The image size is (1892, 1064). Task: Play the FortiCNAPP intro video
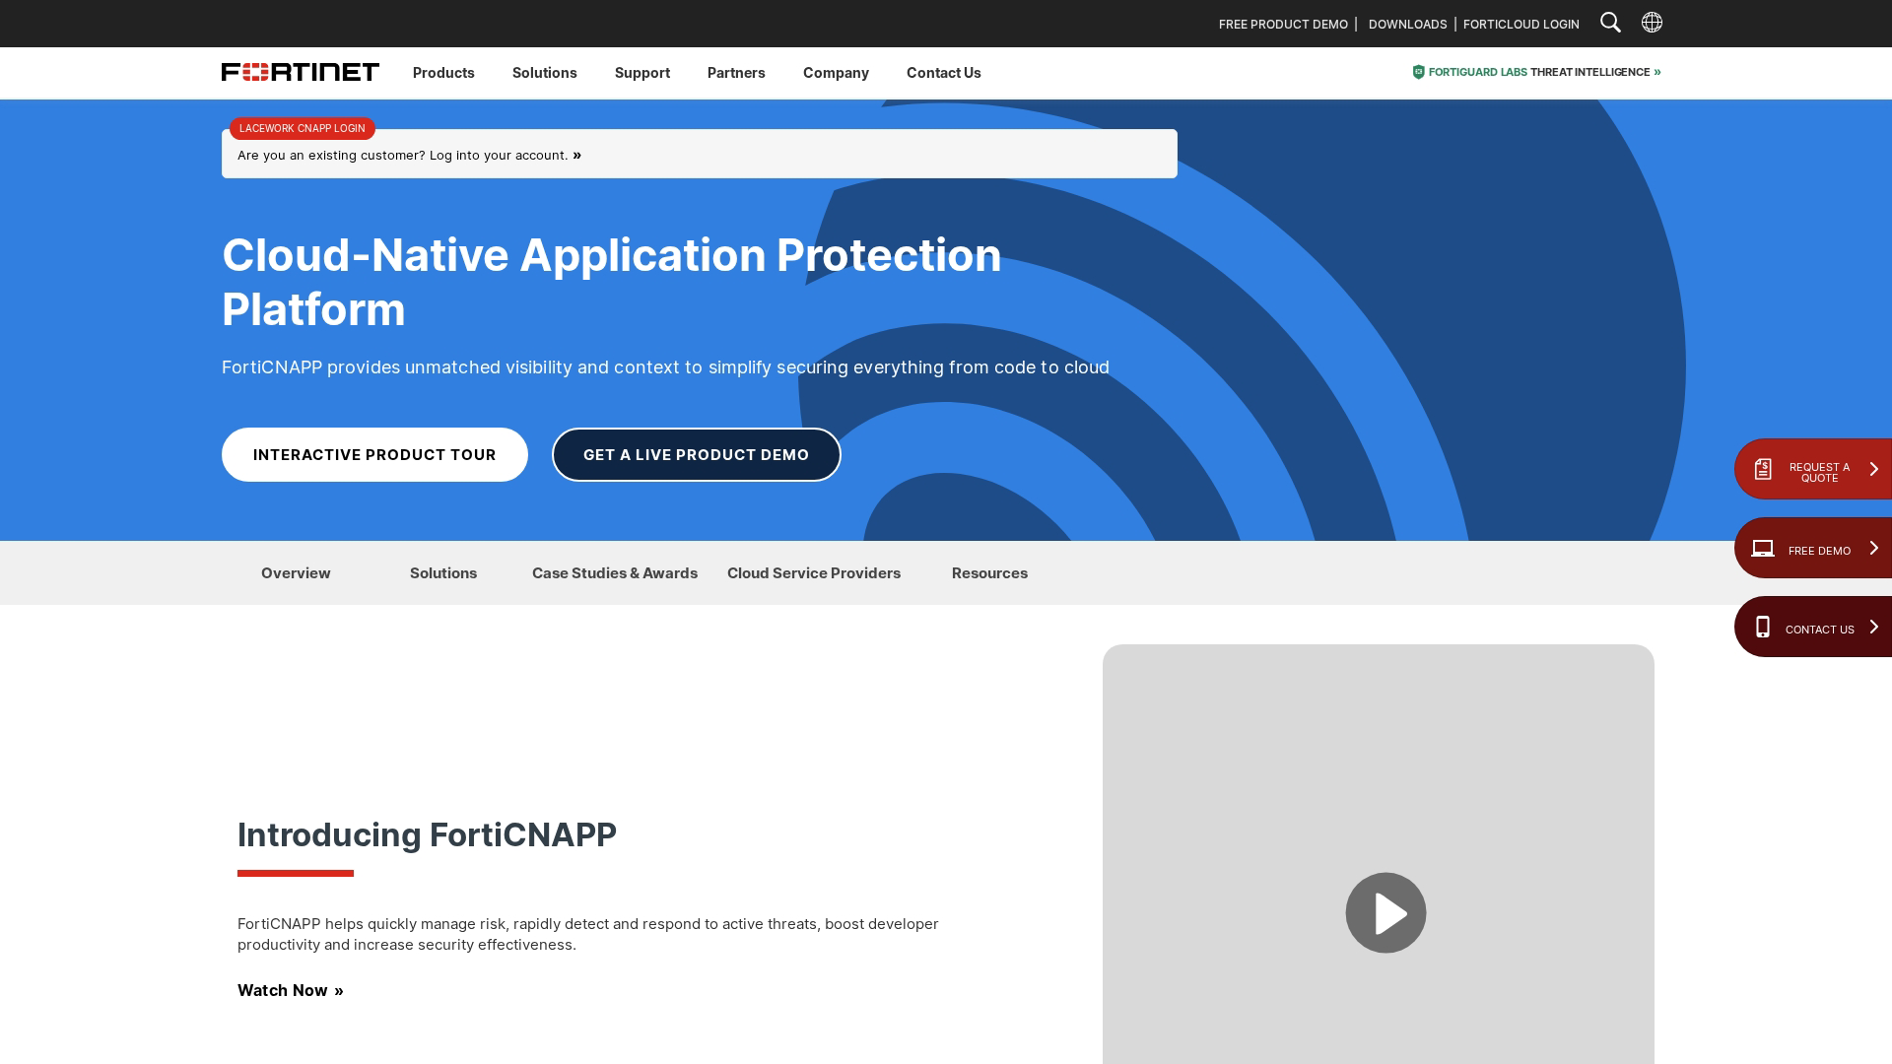tap(1385, 912)
